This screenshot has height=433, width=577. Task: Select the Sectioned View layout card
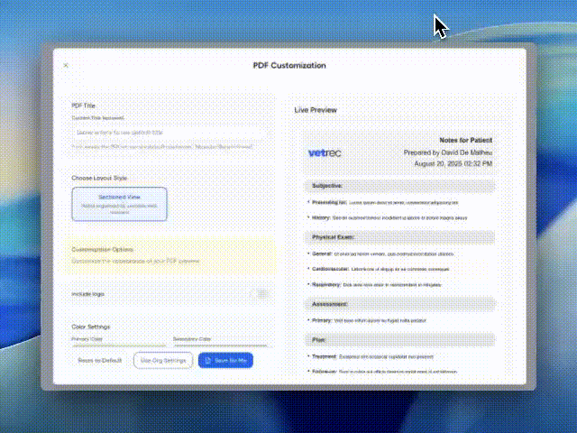[x=120, y=204]
